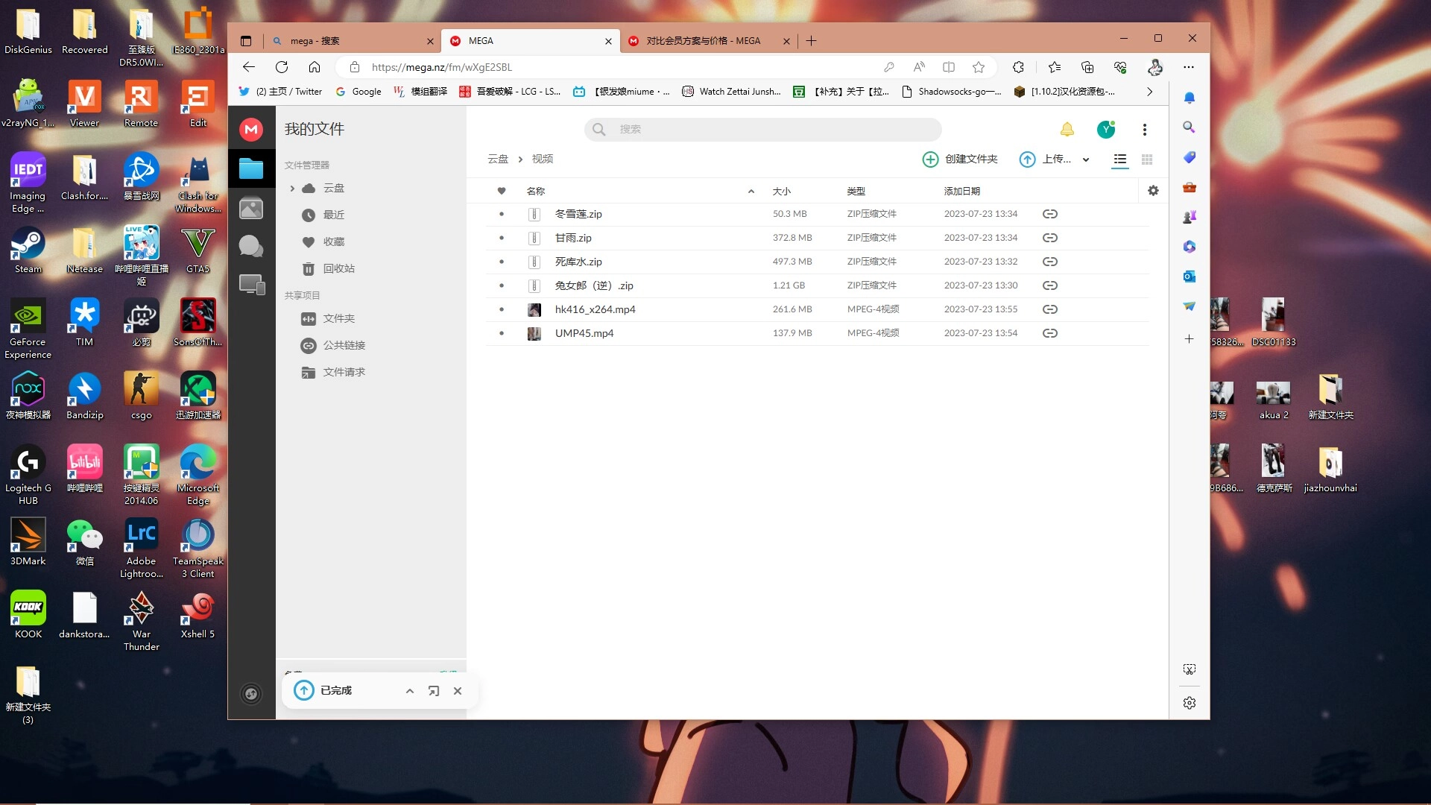Screen dimensions: 1431x805
Task: Select file 兔女郎（逆）.zip
Action: coord(817,285)
